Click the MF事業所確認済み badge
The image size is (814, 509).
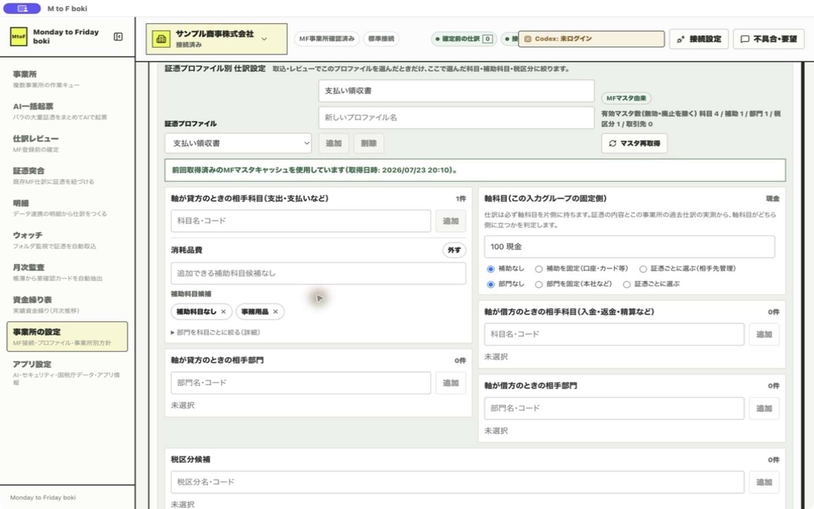click(x=327, y=39)
